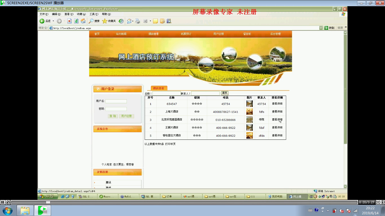Click the Windows 7 Start orb
The height and width of the screenshot is (216, 385).
tap(7, 210)
